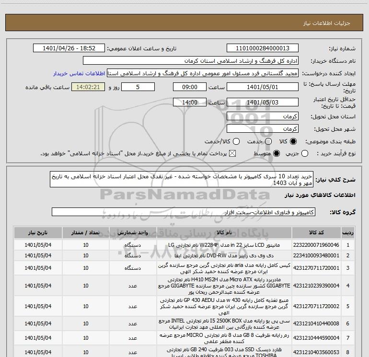369x357 pixels.
Task: Click the response deadline date 1401/05/01
Action: pos(263,87)
